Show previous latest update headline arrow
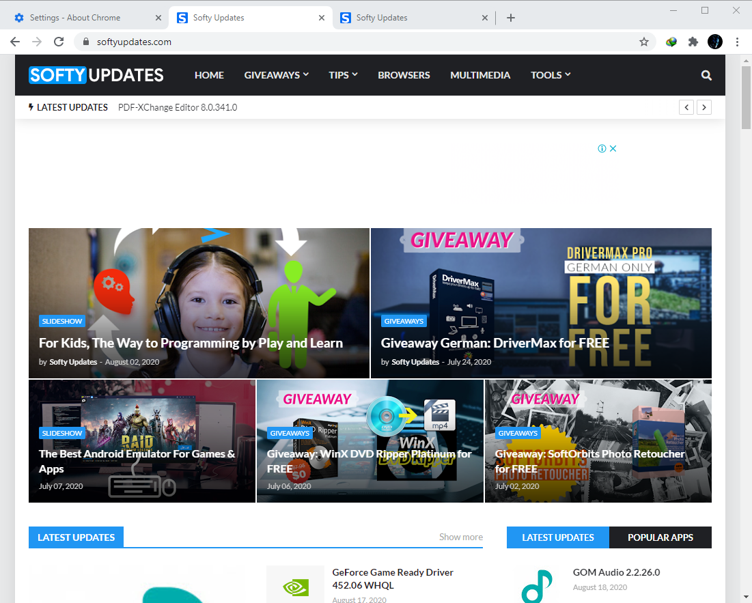752x603 pixels. pyautogui.click(x=686, y=107)
